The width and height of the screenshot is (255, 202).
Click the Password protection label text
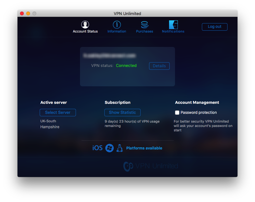(198, 113)
